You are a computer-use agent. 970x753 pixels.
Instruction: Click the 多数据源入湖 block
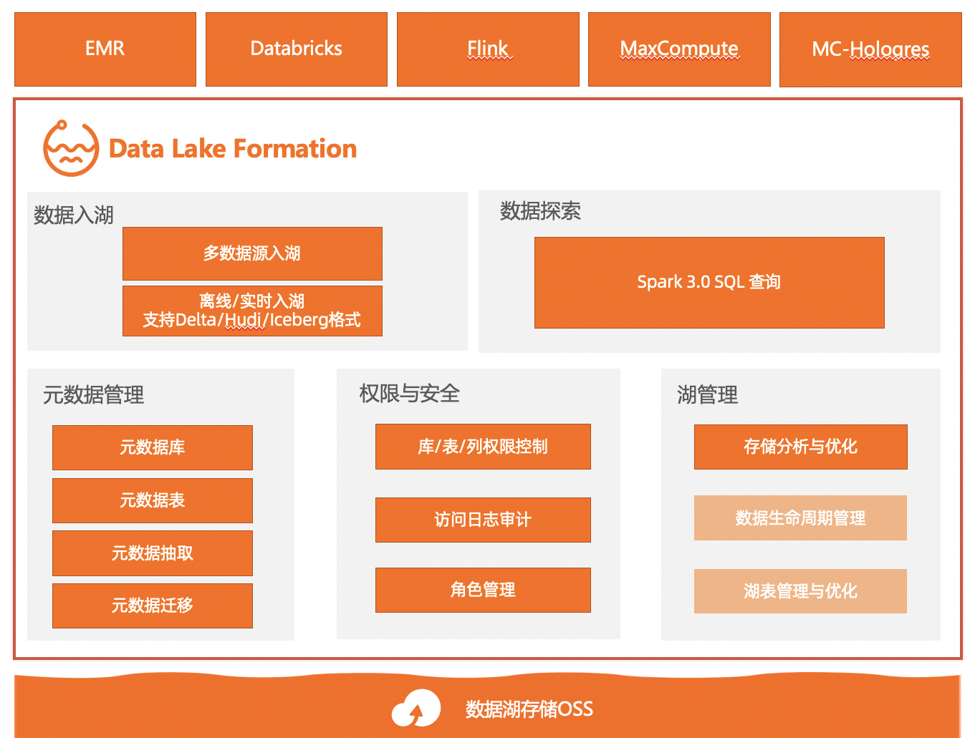click(x=252, y=253)
